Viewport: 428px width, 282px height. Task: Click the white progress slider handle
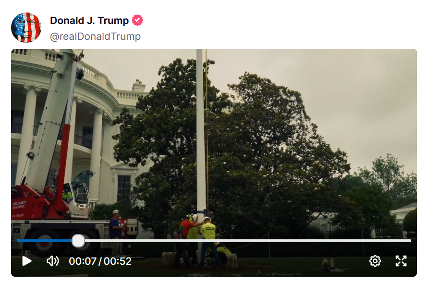tap(78, 241)
